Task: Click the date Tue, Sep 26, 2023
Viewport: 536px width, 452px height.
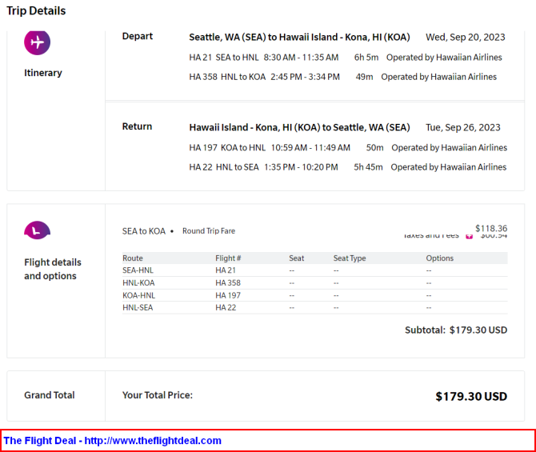Action: point(463,127)
